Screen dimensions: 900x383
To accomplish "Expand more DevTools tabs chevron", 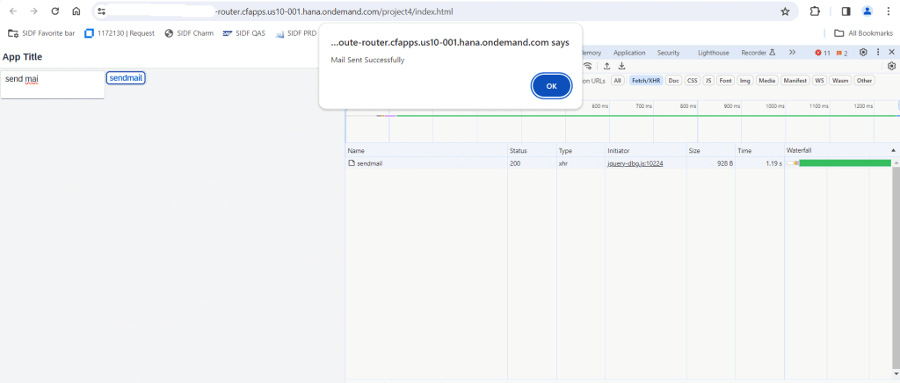I will (x=792, y=53).
